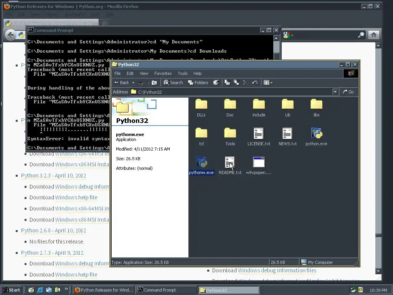Switch to Firefox Python Releases taskbar button

tap(104, 290)
